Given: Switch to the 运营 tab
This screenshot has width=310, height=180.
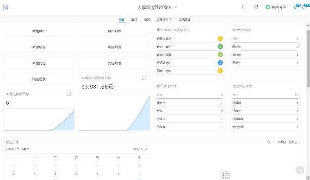Looking at the screenshot, I should [x=147, y=19].
